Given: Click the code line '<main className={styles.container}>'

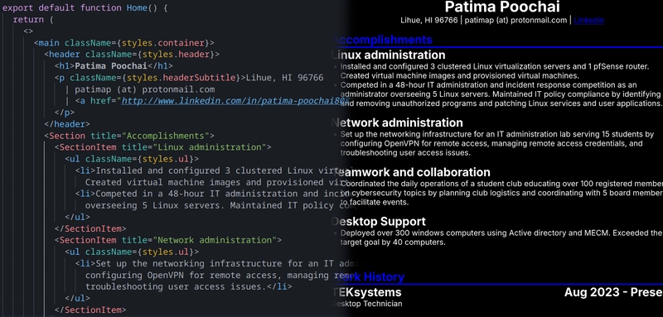Looking at the screenshot, I should (124, 43).
